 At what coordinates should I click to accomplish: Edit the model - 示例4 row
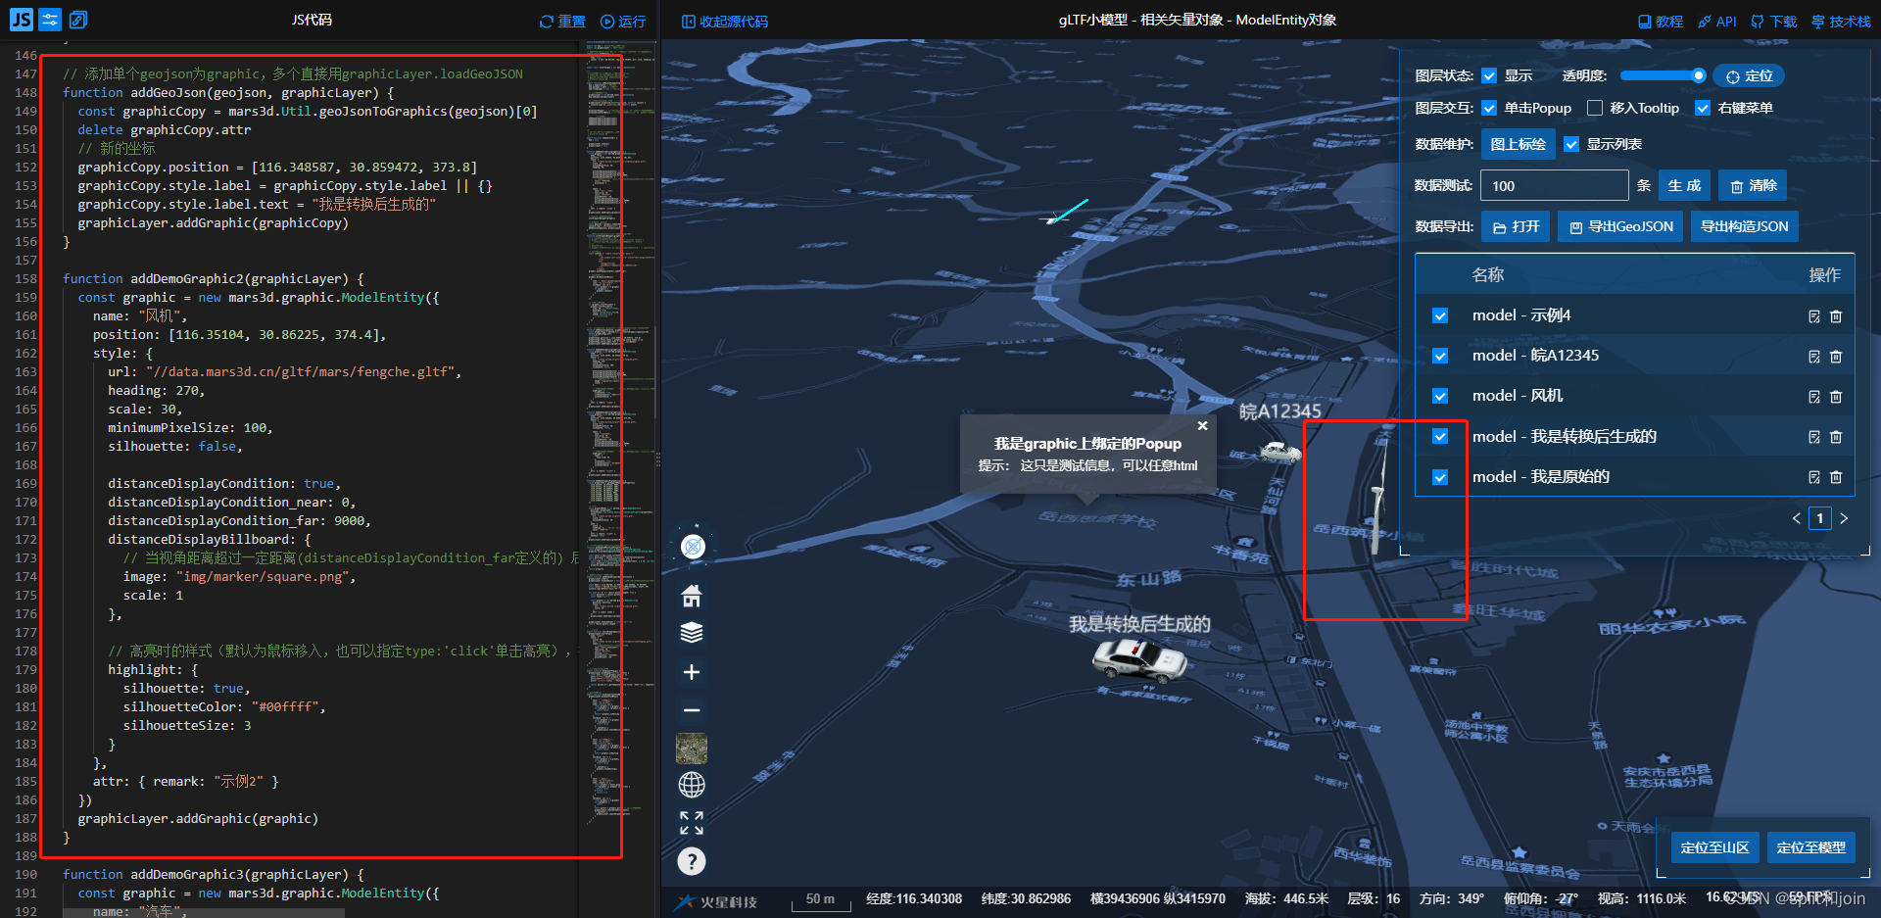1814,316
